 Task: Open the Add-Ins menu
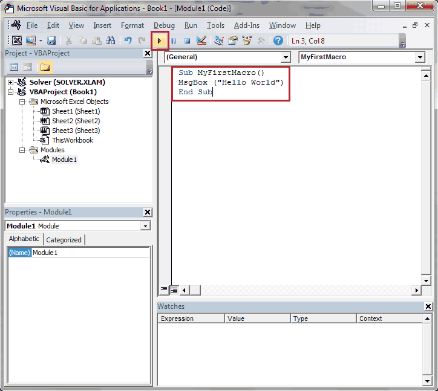point(247,25)
